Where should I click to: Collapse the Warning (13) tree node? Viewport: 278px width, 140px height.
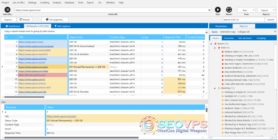215,88
